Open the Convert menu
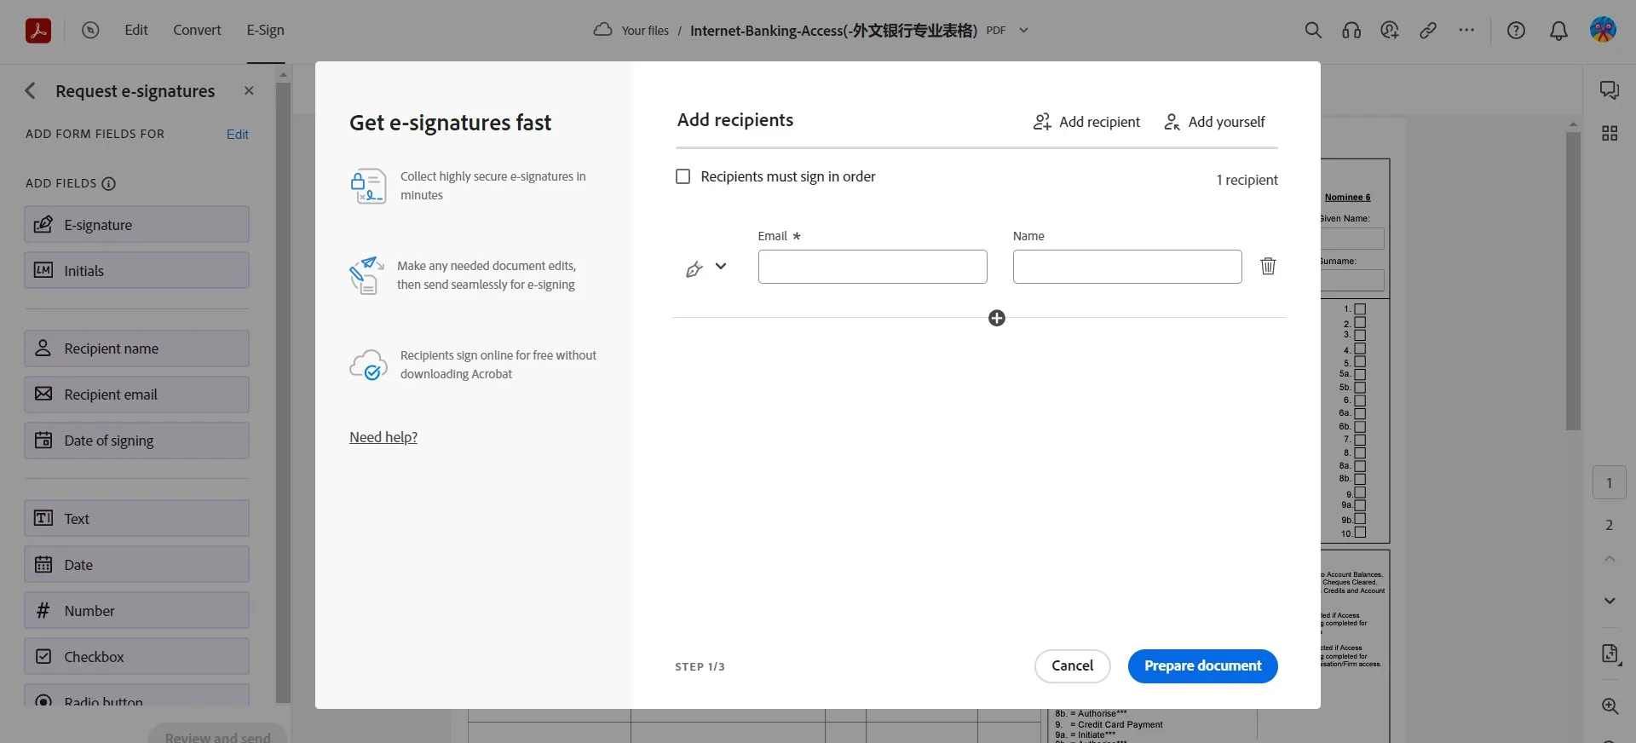Image resolution: width=1636 pixels, height=743 pixels. click(197, 31)
